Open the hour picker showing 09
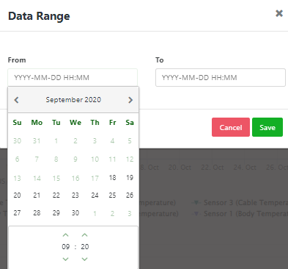This screenshot has width=288, height=269. pyautogui.click(x=65, y=247)
